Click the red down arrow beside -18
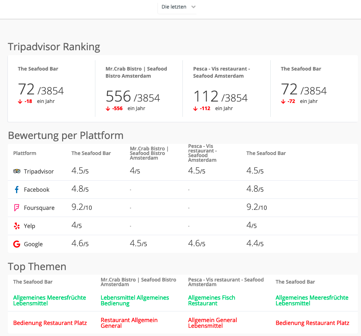 (20, 102)
